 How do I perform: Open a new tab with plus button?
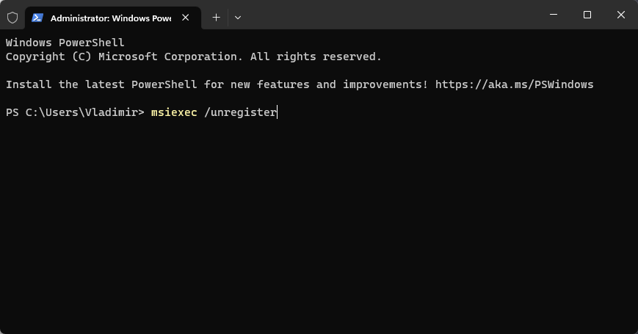tap(216, 18)
